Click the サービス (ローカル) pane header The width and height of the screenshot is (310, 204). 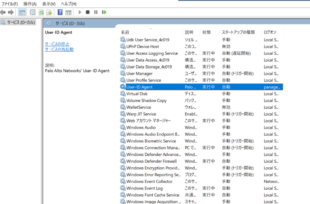(70, 23)
